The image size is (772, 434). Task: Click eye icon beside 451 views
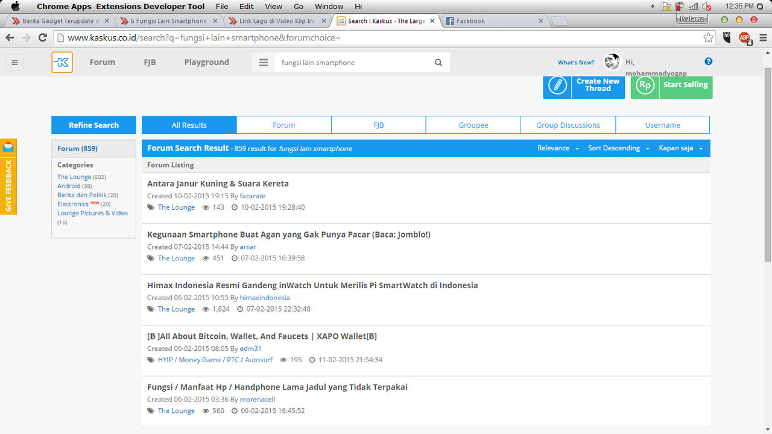[x=206, y=258]
